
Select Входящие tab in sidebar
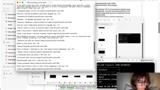[11, 18]
